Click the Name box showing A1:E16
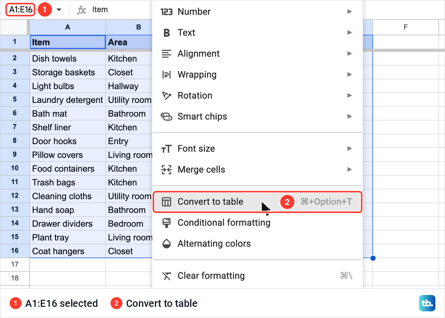 tap(20, 10)
